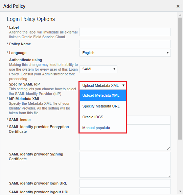This screenshot has width=183, height=195.
Task: Click the Signing Certificate text area
Action: [125, 165]
